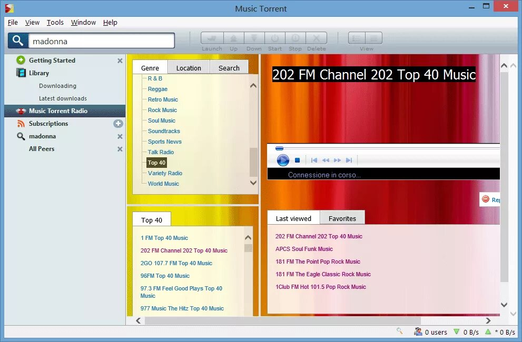Click the Delete toolbar button

(x=316, y=38)
